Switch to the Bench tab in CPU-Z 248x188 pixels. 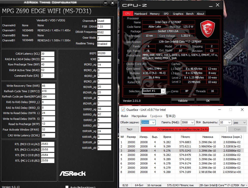point(190,14)
